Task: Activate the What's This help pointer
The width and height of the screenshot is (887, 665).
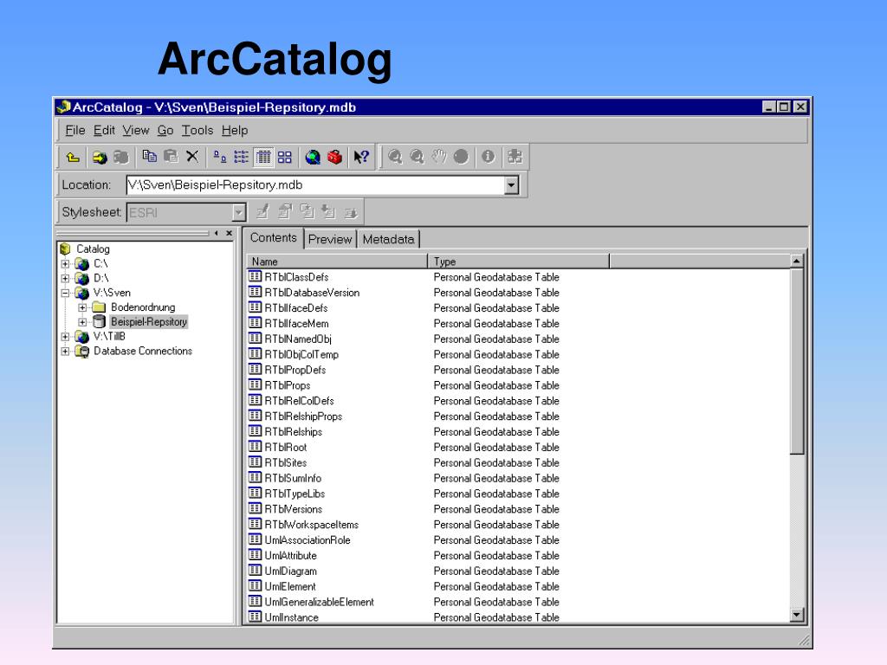Action: [x=361, y=157]
